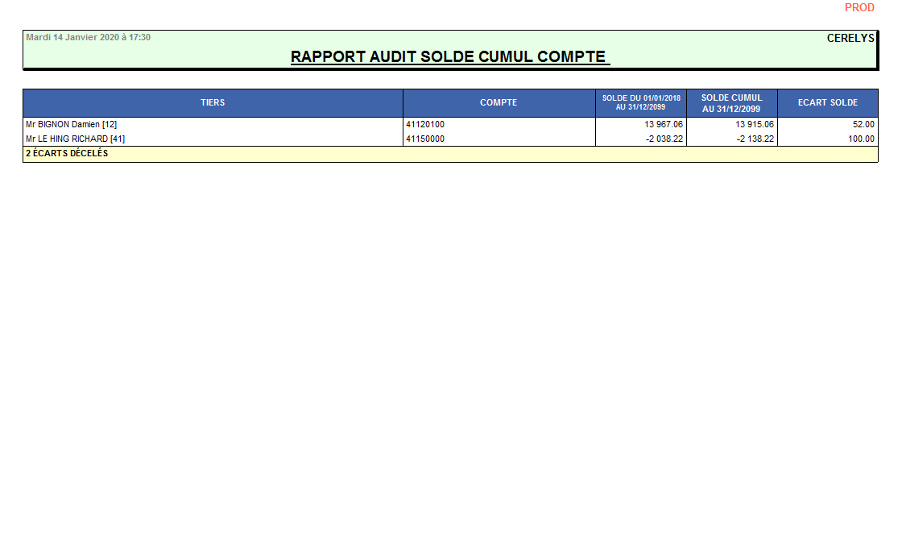
Task: Click the -2 038.22 balance value
Action: [664, 139]
